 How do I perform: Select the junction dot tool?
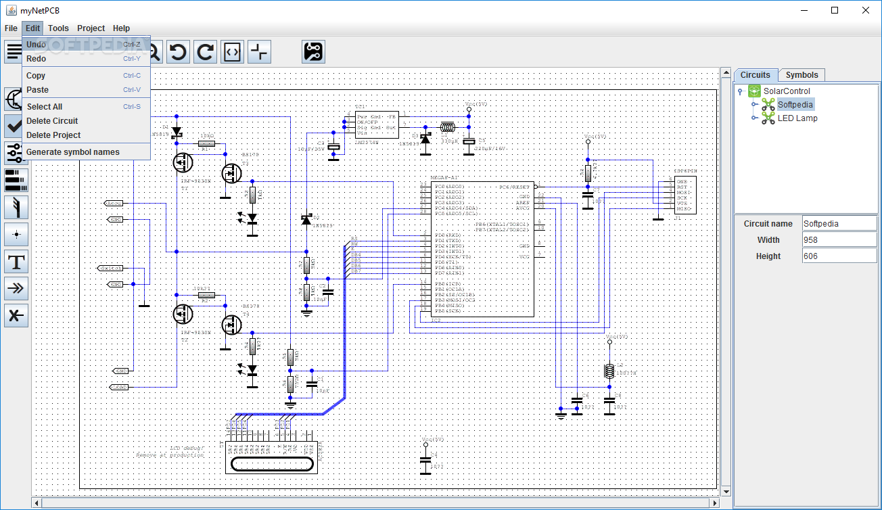16,235
